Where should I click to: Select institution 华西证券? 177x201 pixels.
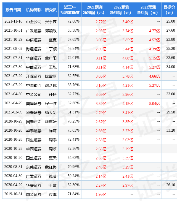[34, 149]
